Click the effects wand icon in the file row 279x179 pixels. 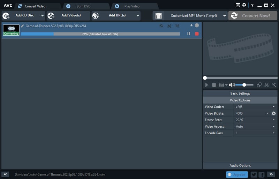click(177, 26)
